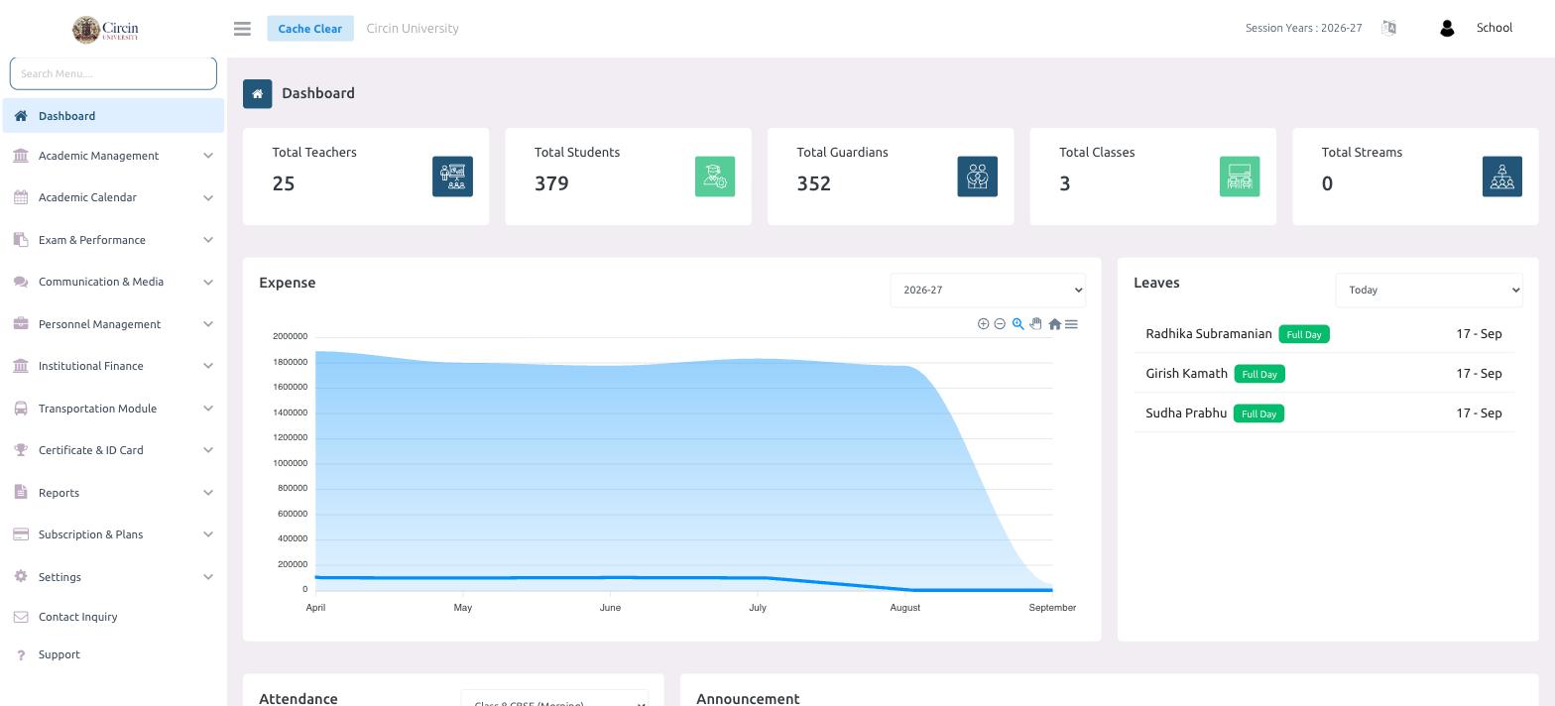The width and height of the screenshot is (1555, 706).
Task: Click the Total Guardians count 352
Action: [814, 183]
